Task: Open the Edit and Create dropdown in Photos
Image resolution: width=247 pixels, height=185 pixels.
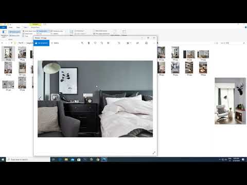Action: (129, 43)
